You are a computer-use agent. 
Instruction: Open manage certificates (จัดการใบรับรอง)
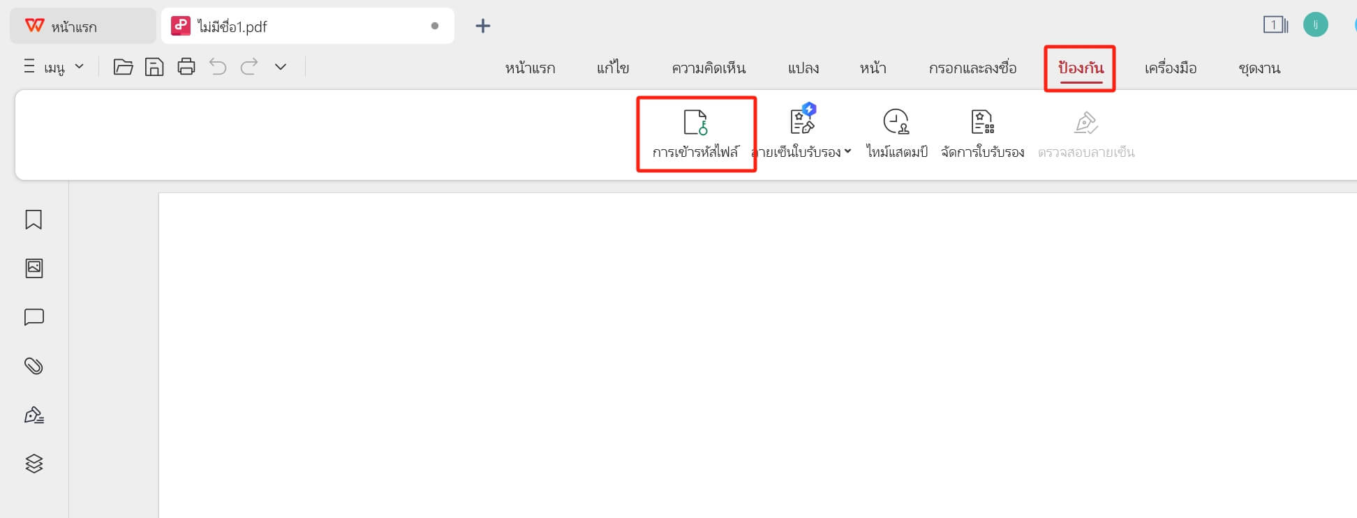982,132
